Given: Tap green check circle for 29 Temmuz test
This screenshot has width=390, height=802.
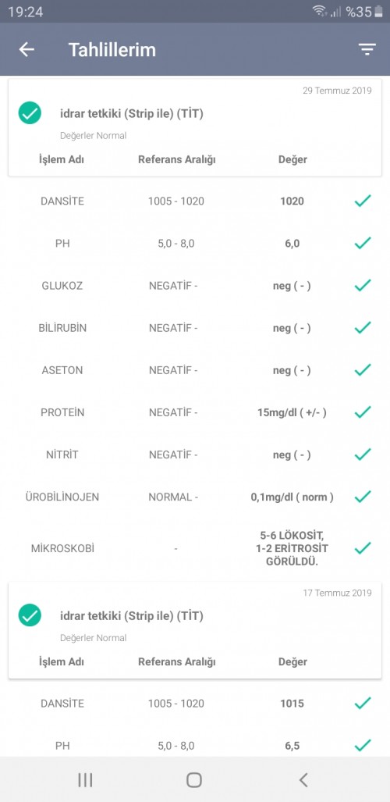Looking at the screenshot, I should click(30, 113).
